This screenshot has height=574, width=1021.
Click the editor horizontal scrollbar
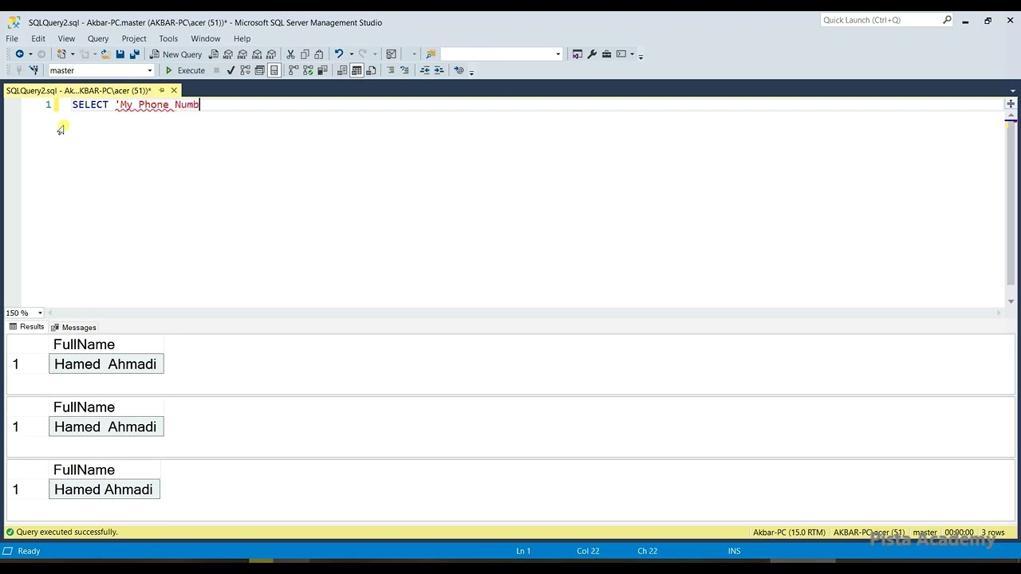click(522, 313)
